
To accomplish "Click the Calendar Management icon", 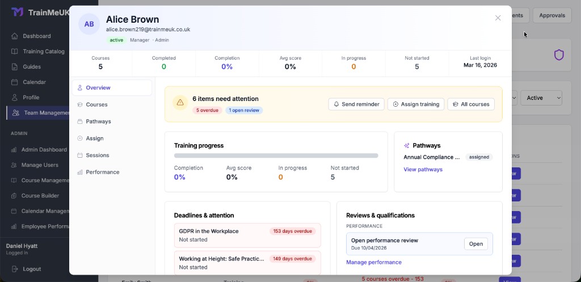I will (x=14, y=211).
